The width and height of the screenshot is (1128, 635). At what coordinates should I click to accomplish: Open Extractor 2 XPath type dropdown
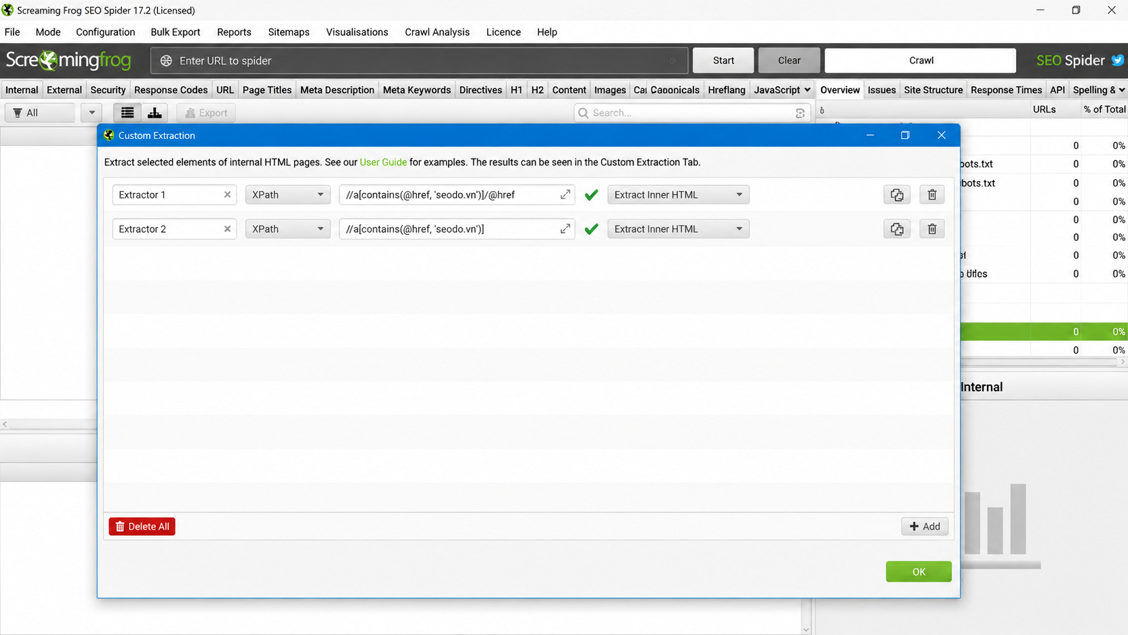point(287,229)
